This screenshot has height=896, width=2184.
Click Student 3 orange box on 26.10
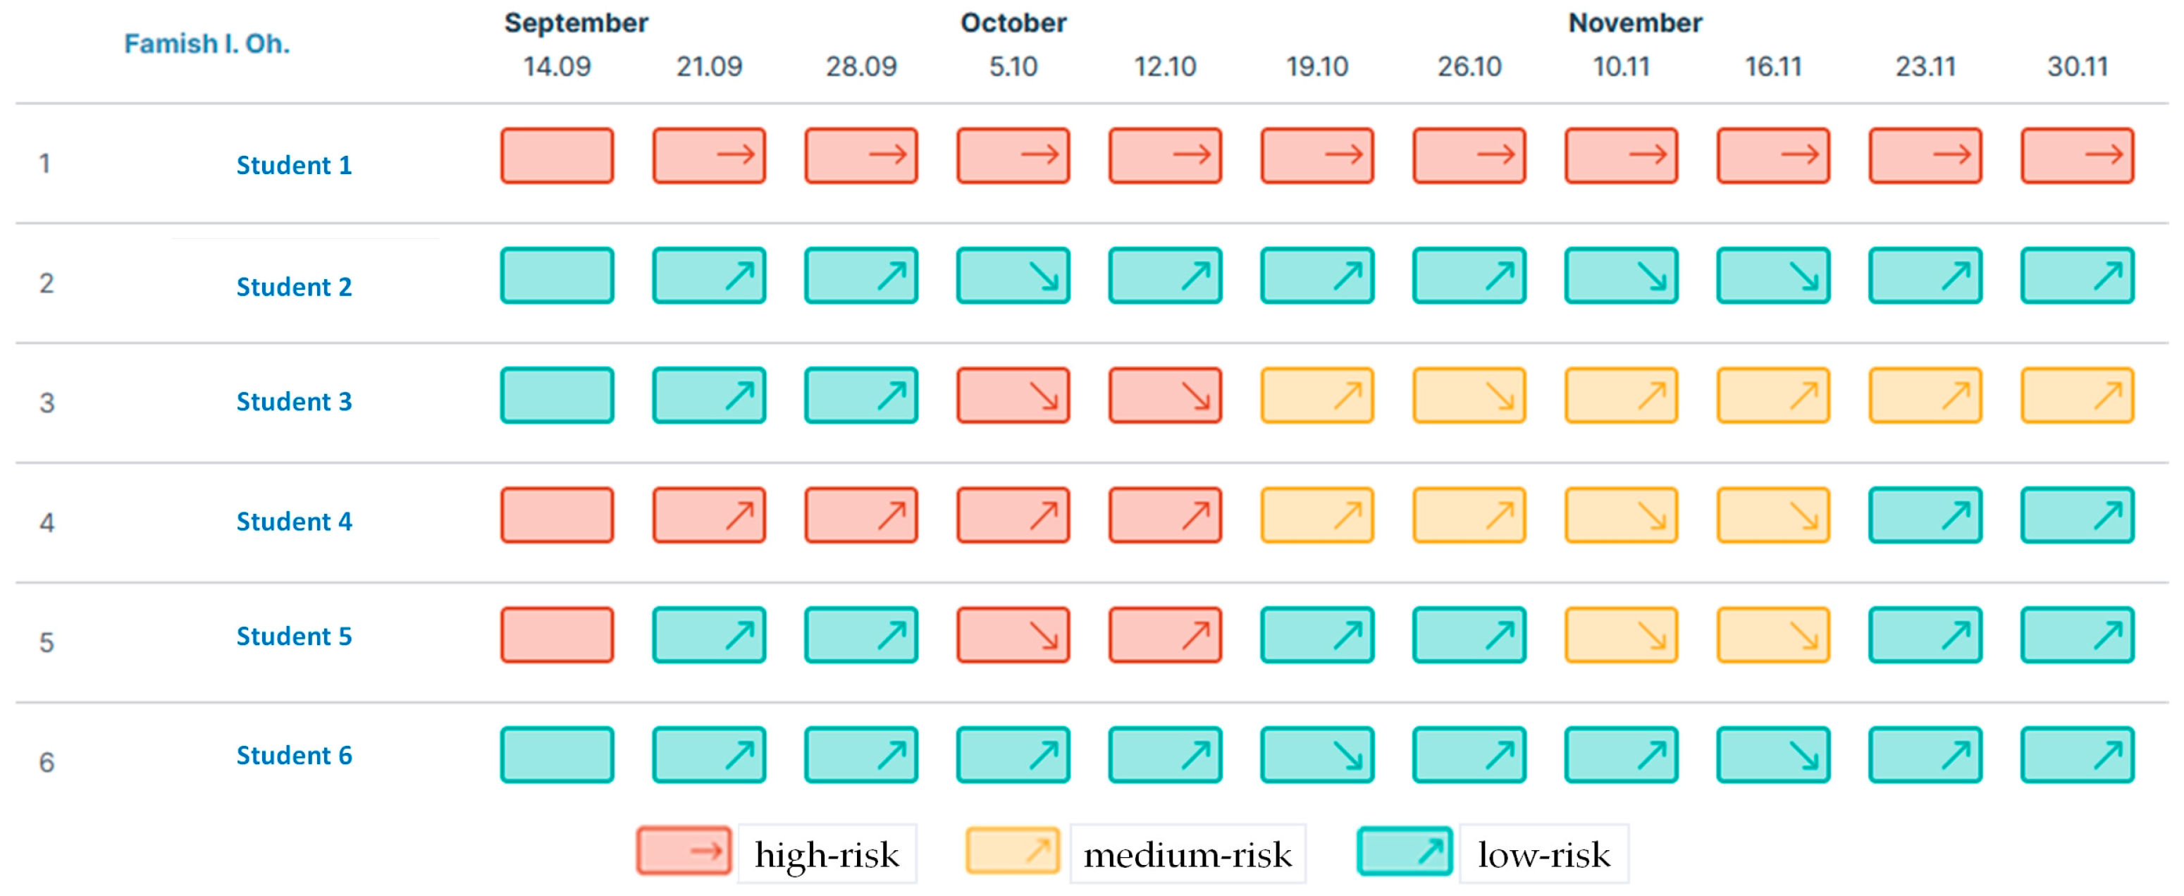coord(1469,395)
